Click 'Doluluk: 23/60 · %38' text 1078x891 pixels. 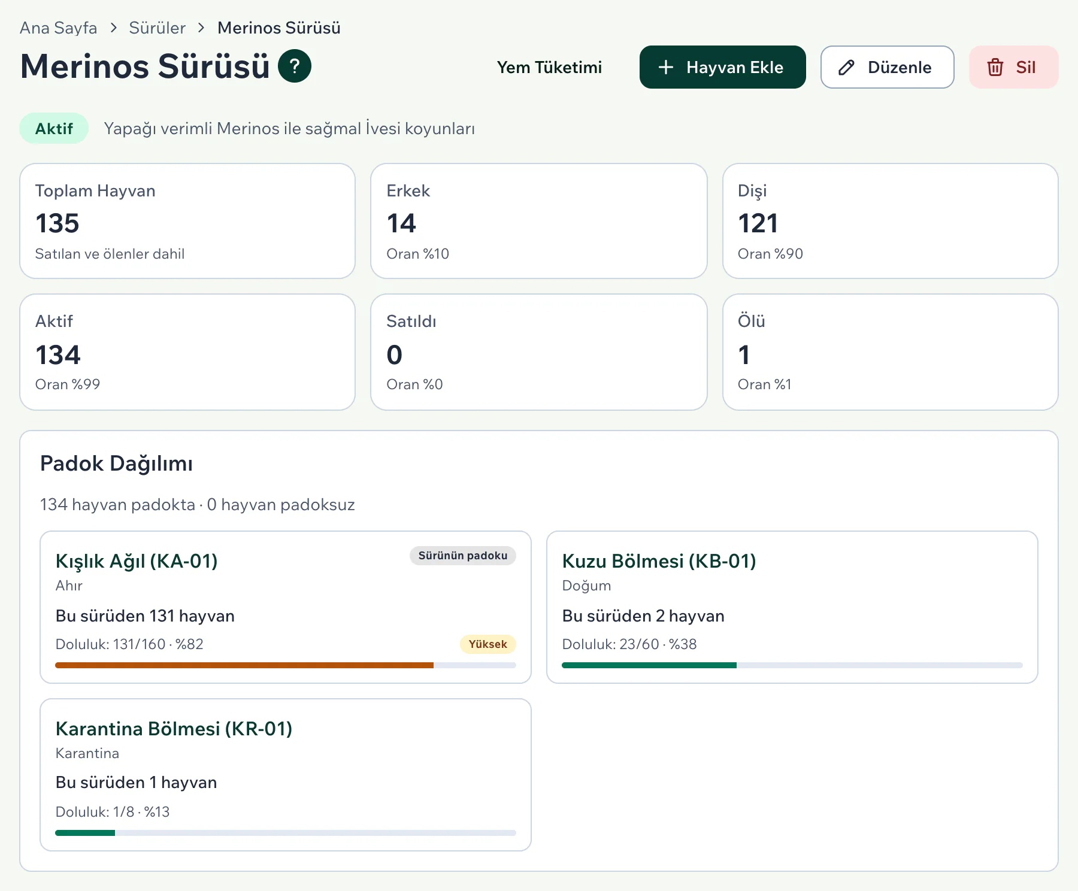point(629,644)
